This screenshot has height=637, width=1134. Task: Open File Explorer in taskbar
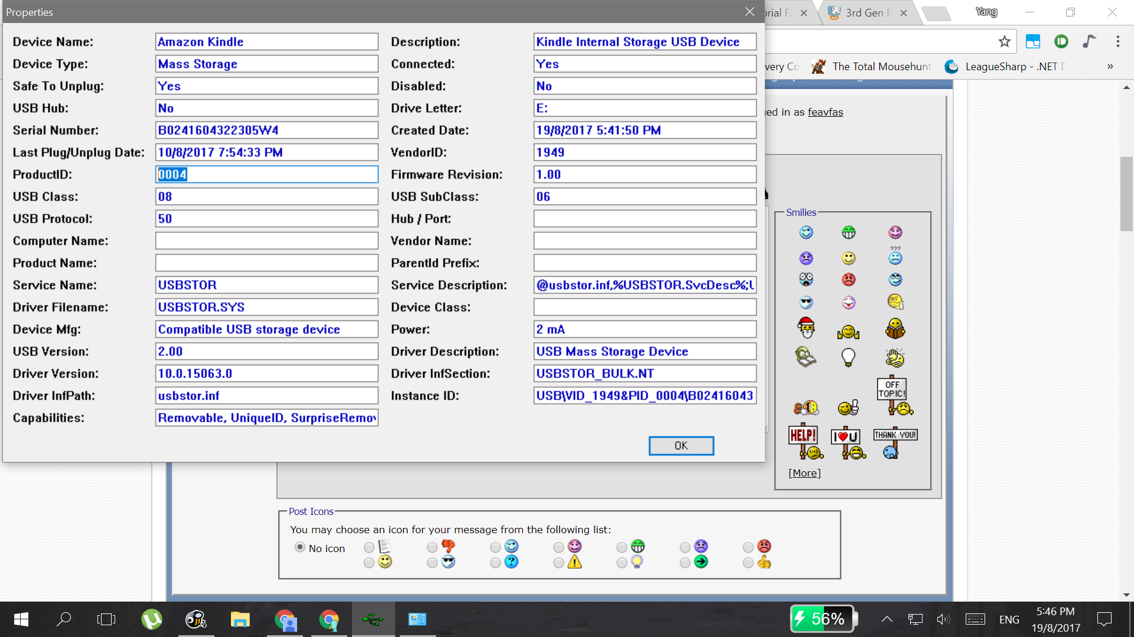click(240, 619)
